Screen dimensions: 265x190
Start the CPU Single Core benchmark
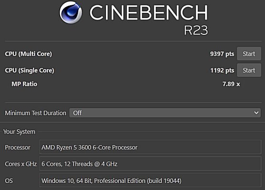point(249,70)
